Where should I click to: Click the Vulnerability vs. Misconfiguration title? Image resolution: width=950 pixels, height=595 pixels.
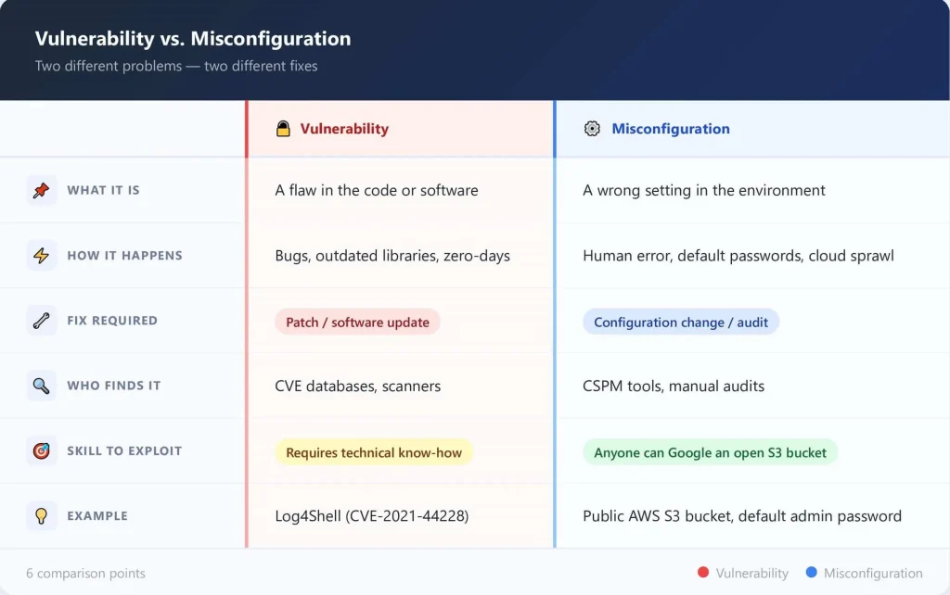coord(193,39)
